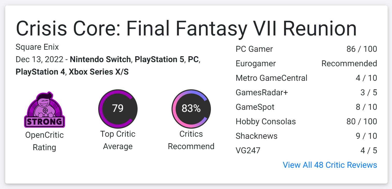Open the Eurogamer review
Viewport: 392px width, 189px height.
point(255,63)
